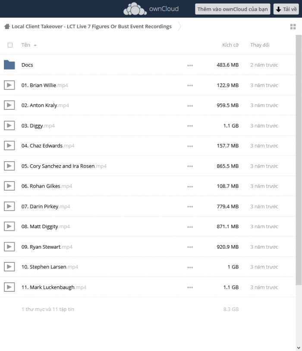Viewport: 302px width, 351px height.
Task: Open file 01. Brian Willie.mp4
Action: (x=45, y=85)
